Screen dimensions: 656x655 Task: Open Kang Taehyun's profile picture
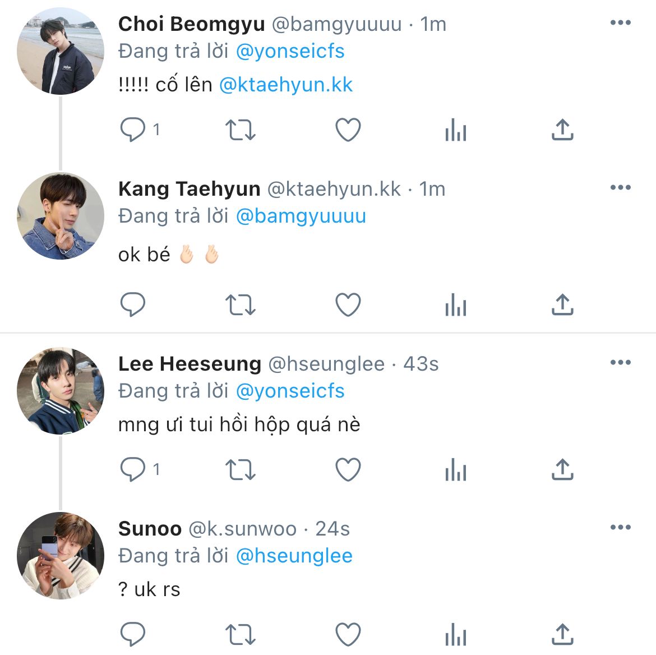click(x=61, y=216)
